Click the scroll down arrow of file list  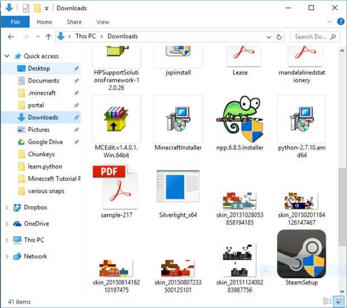[x=342, y=292]
